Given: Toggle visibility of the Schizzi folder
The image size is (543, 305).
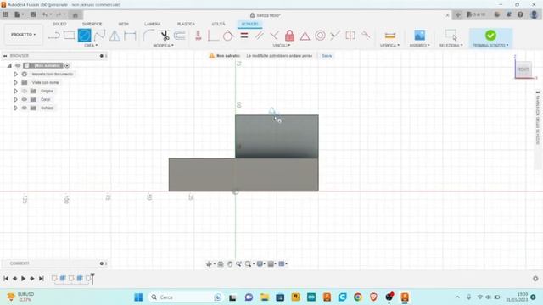Looking at the screenshot, I should [x=25, y=108].
